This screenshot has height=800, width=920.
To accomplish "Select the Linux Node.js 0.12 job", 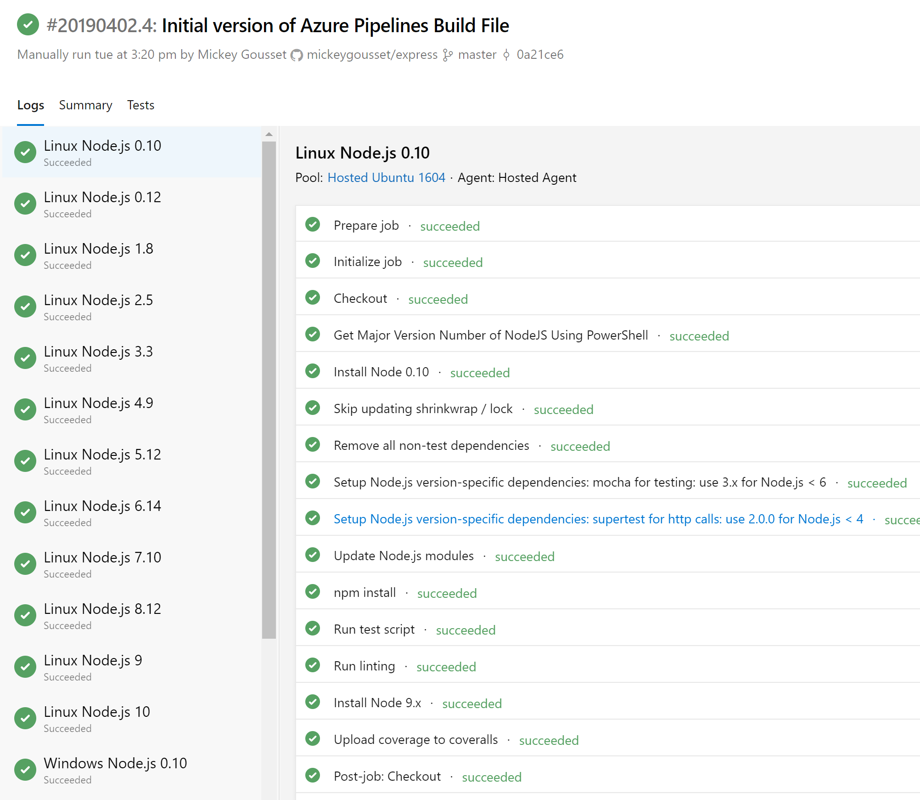I will (102, 204).
